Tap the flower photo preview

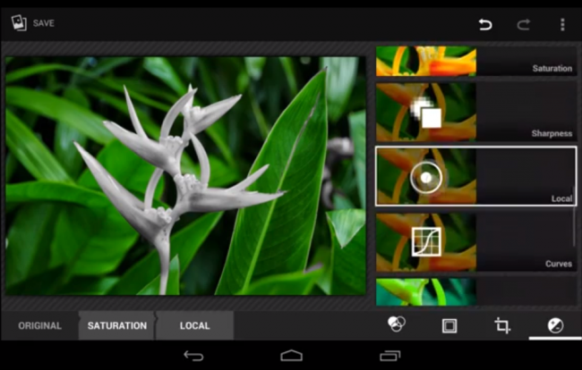[185, 176]
